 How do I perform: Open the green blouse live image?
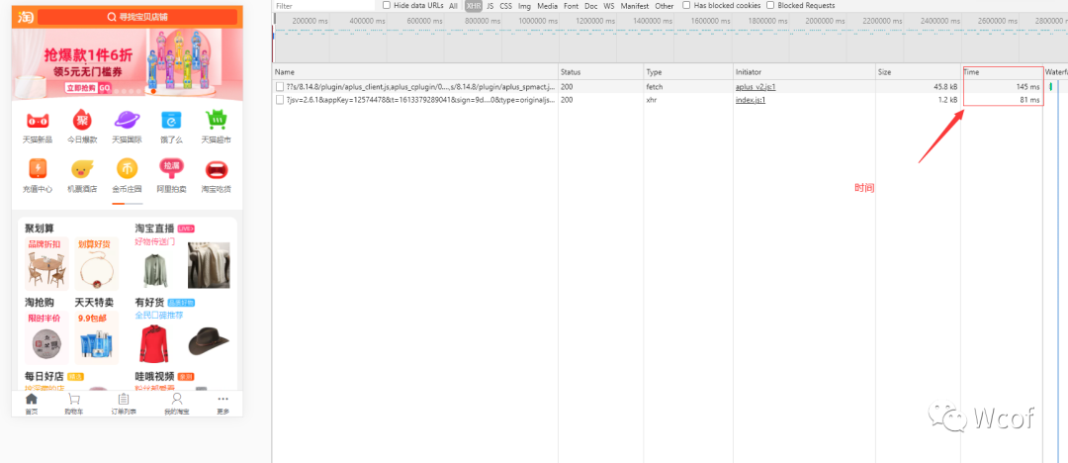point(154,269)
